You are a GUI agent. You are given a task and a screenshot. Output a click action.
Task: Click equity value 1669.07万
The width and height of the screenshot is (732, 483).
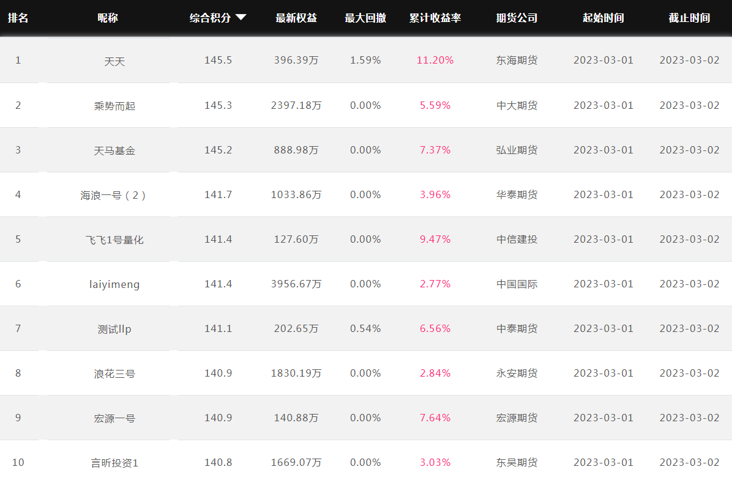coord(296,462)
